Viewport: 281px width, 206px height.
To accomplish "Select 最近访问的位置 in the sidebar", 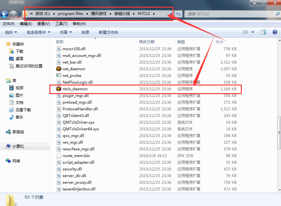I will coord(29,66).
